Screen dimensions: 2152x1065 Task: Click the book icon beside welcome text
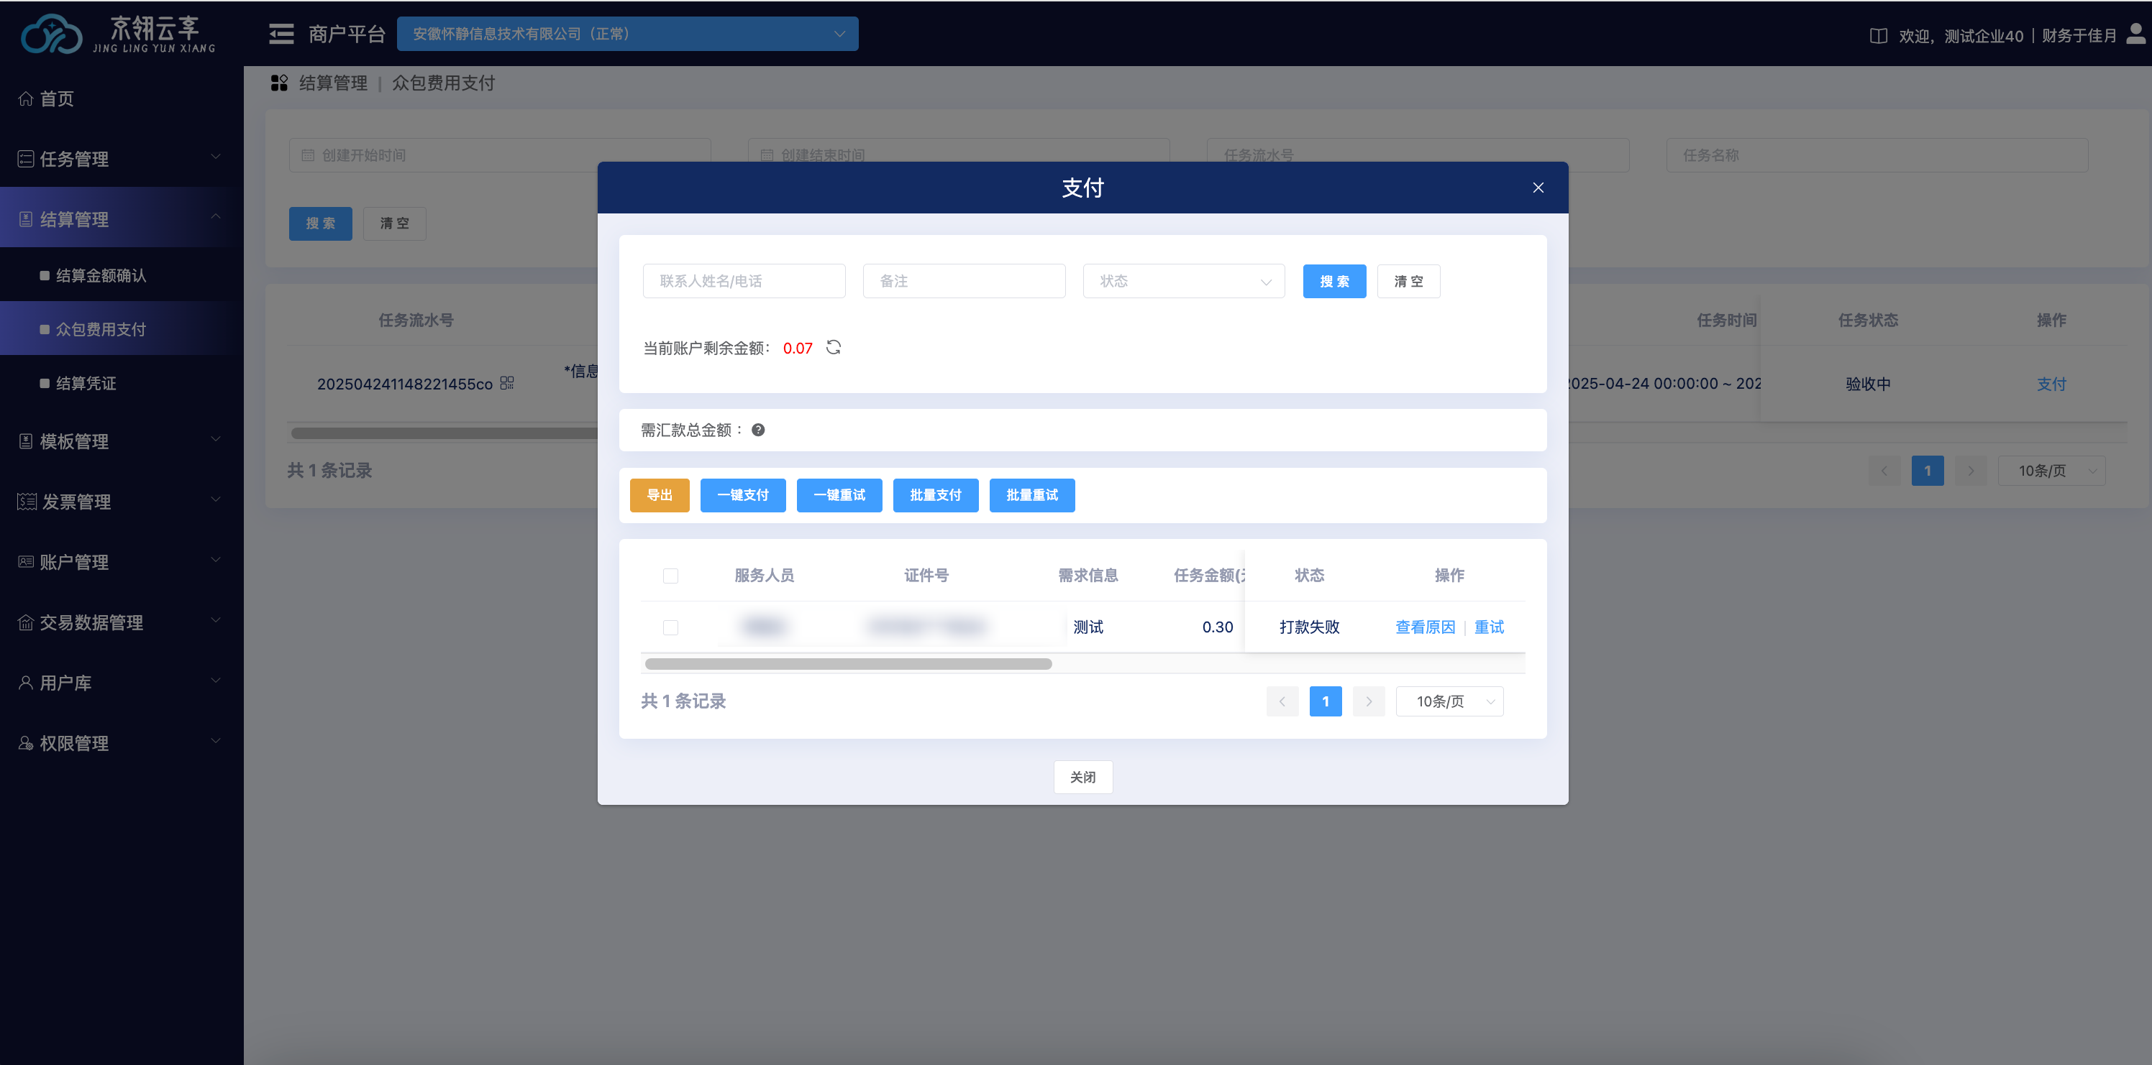1878,36
